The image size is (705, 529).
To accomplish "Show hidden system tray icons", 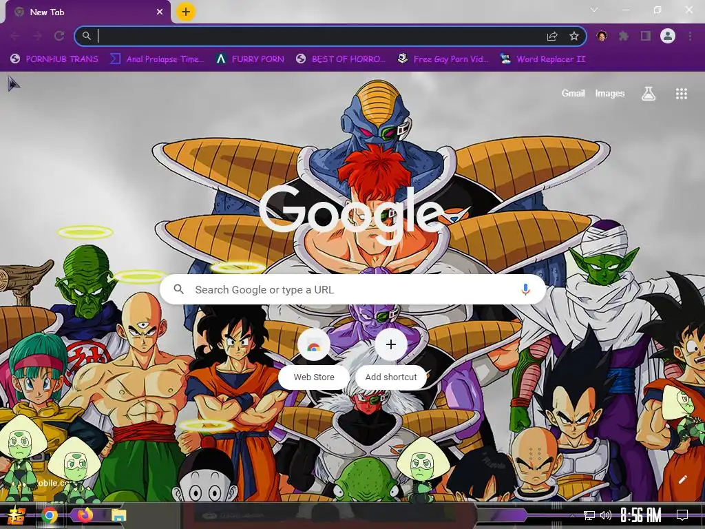I will pos(572,515).
